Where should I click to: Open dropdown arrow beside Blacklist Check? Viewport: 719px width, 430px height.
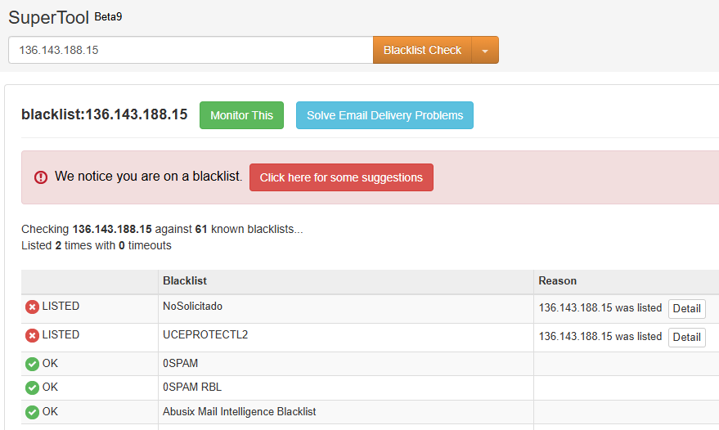(x=485, y=50)
